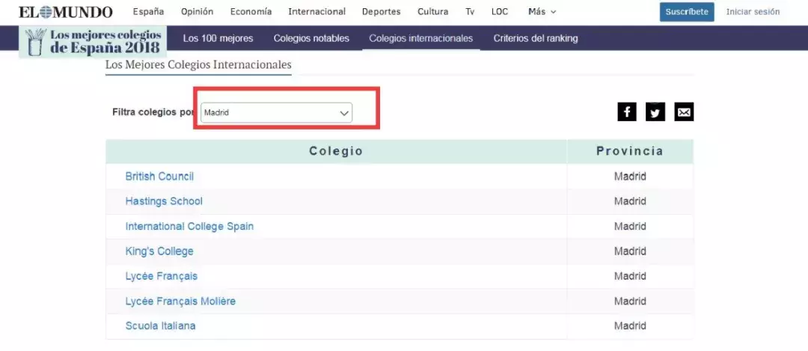Share the ranking by email envelope icon
This screenshot has width=808, height=351.
(x=684, y=112)
